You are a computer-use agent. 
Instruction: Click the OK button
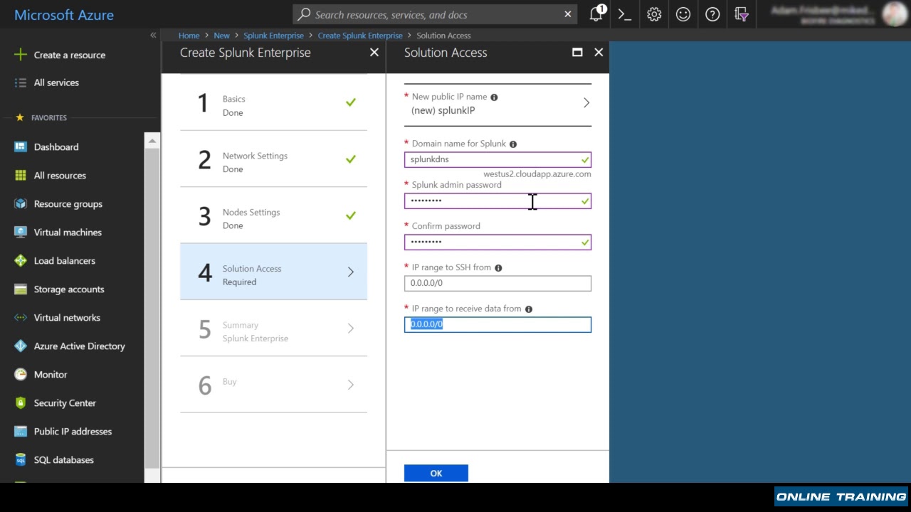click(436, 473)
